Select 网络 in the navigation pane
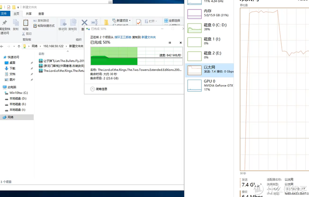 (17, 117)
